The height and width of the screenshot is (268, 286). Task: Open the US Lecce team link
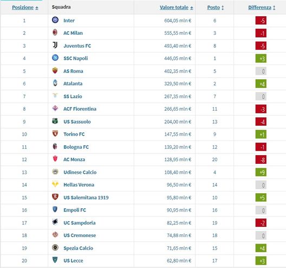coord(73,261)
